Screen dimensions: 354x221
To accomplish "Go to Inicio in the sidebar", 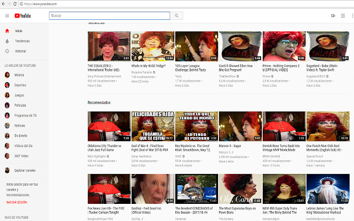I will click(x=19, y=31).
